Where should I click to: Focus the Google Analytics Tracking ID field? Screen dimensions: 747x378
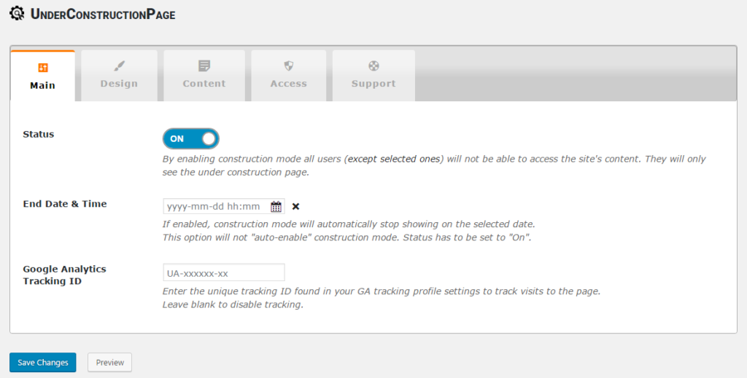[x=224, y=273]
